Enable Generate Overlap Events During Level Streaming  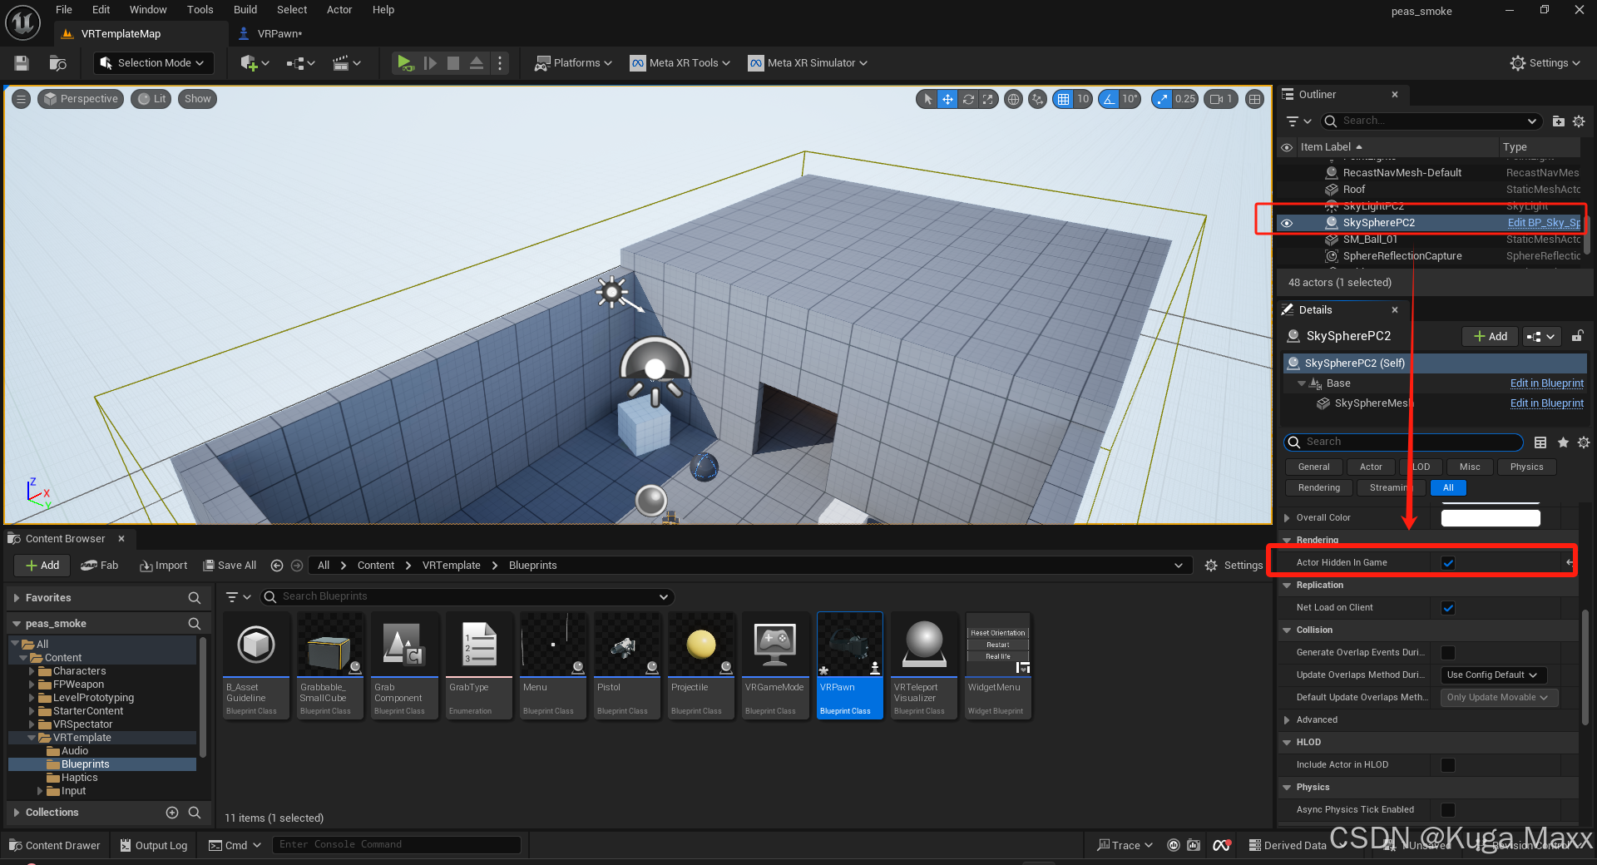[x=1448, y=653]
